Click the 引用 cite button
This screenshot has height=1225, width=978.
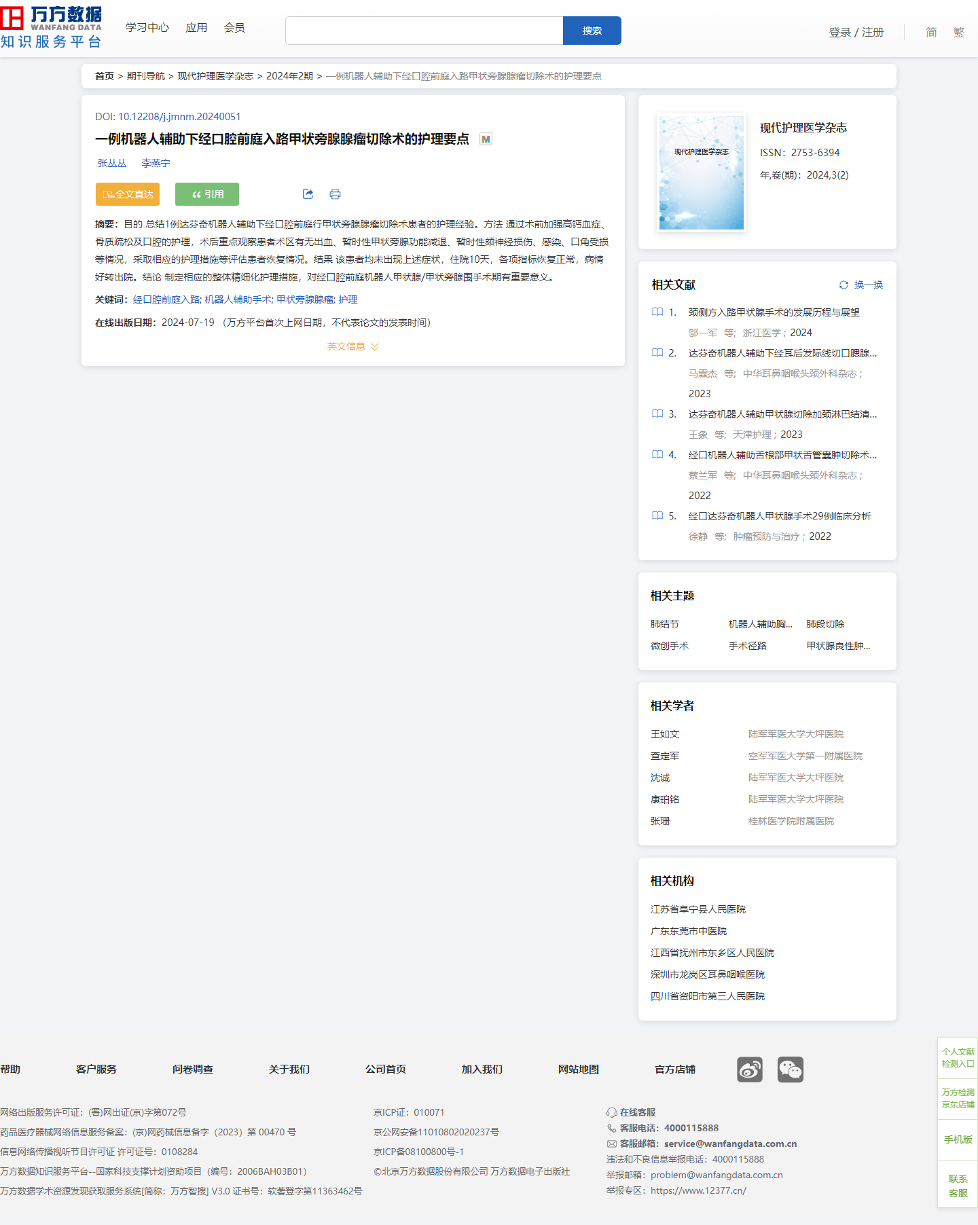click(x=207, y=194)
